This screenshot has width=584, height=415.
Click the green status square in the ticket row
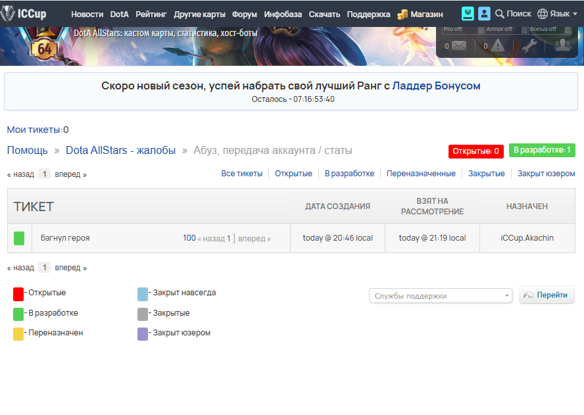coord(19,239)
